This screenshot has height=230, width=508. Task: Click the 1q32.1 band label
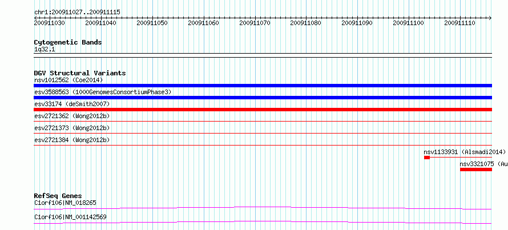45,49
